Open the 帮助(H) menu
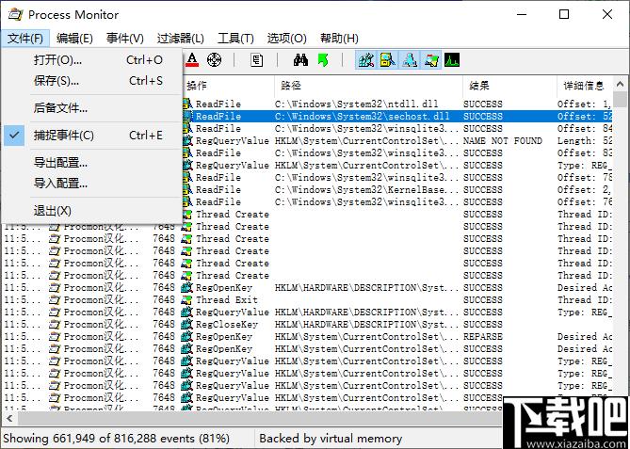This screenshot has width=630, height=449. tap(339, 39)
